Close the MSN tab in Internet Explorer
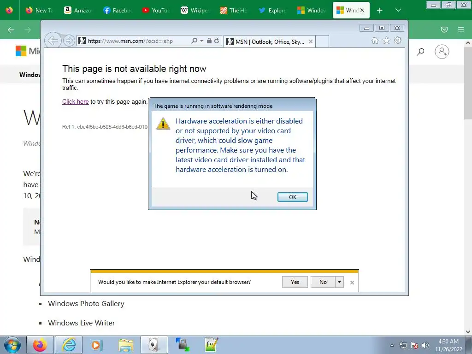 point(311,41)
